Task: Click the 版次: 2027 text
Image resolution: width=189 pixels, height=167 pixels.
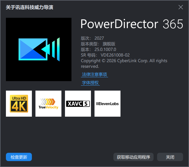Action: coord(92,38)
